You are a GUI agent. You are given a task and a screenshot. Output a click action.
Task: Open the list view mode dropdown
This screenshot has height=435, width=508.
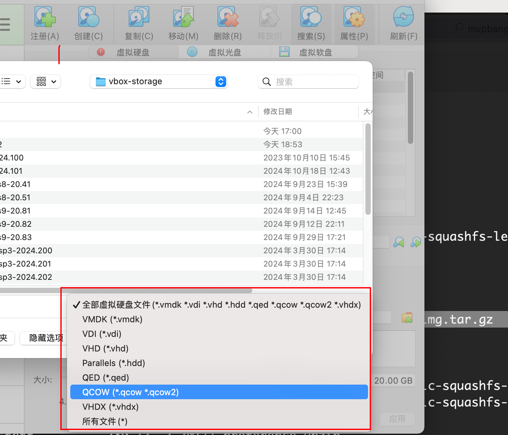12,82
